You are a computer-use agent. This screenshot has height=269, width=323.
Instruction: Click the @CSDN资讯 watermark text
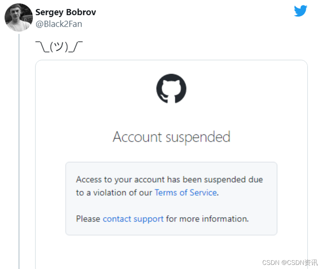tap(298, 262)
